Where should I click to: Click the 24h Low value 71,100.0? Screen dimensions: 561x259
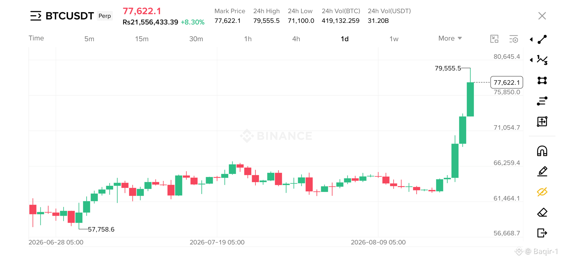[x=301, y=21]
